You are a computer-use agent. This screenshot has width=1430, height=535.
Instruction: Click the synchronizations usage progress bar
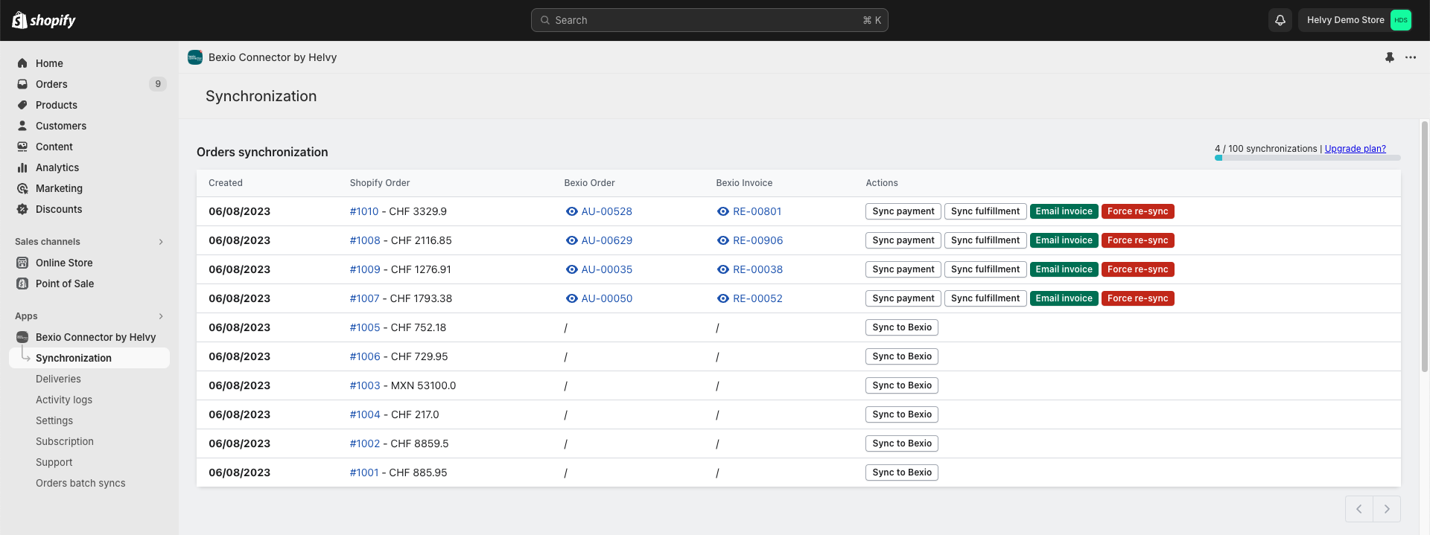tap(1307, 158)
